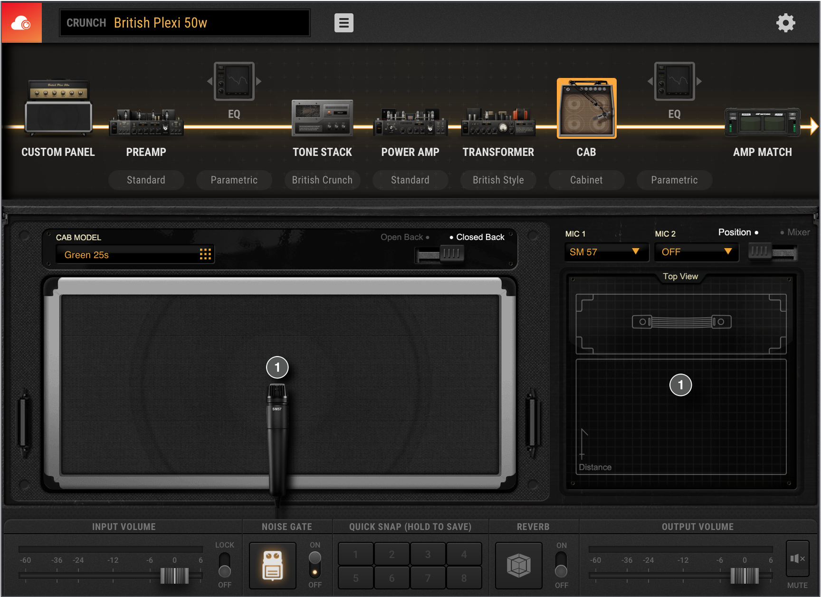821x597 pixels.
Task: Recall Quick Snap slot 4
Action: pyautogui.click(x=464, y=554)
